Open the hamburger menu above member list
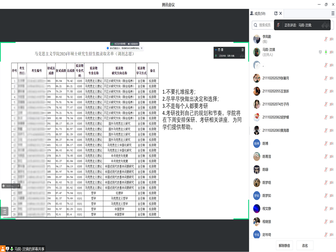The width and height of the screenshot is (336, 252). (x=333, y=13)
